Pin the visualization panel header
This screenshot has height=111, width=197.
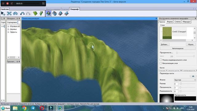pos(156,18)
